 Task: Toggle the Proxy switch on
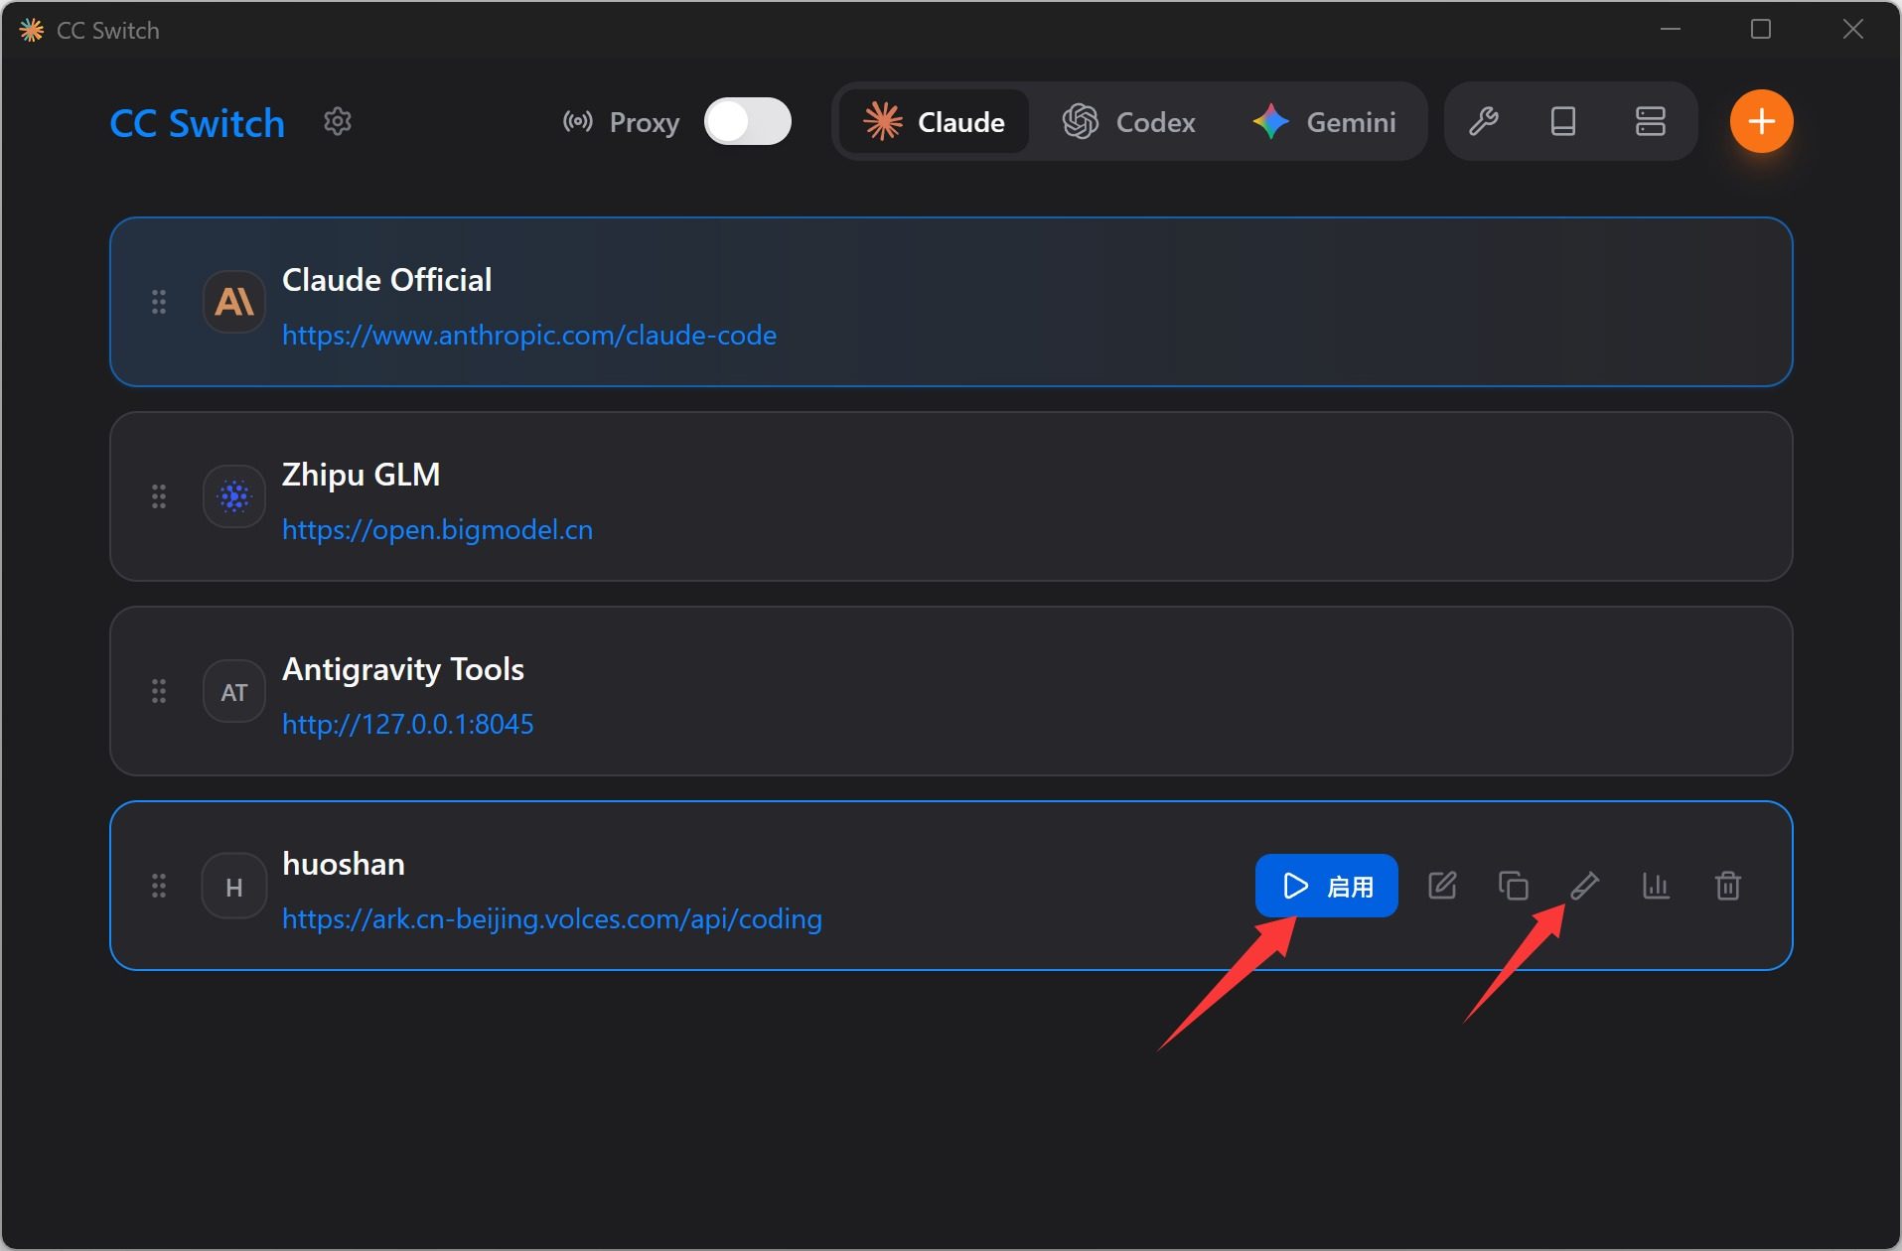tap(747, 122)
